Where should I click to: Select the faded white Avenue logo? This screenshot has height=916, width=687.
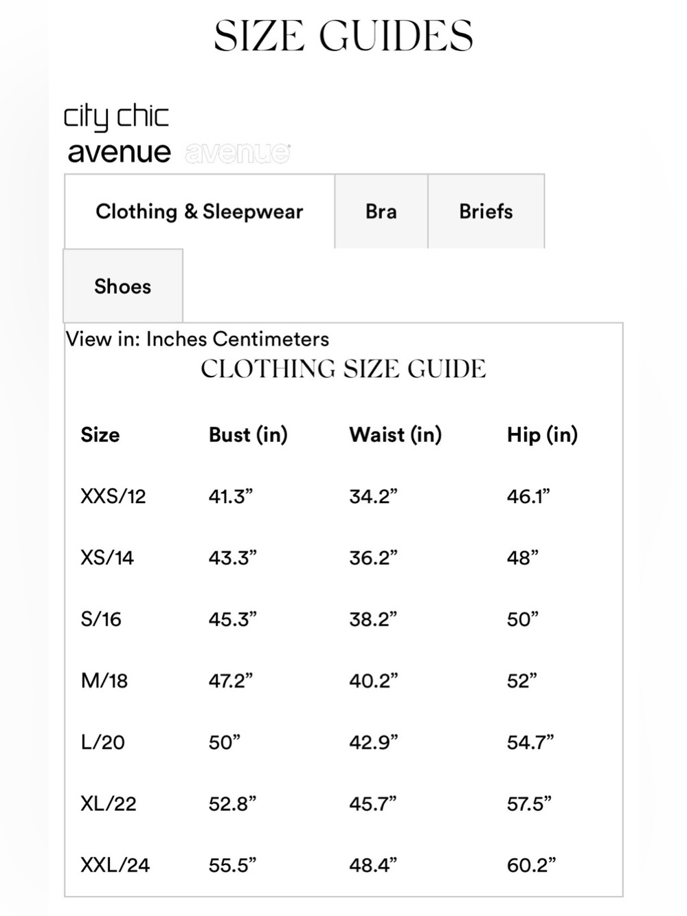pyautogui.click(x=238, y=153)
